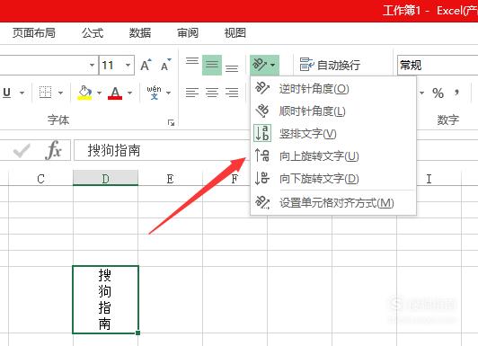The image size is (478, 346).
Task: Choose 逆时针角度(O) from menu
Action: click(x=332, y=89)
